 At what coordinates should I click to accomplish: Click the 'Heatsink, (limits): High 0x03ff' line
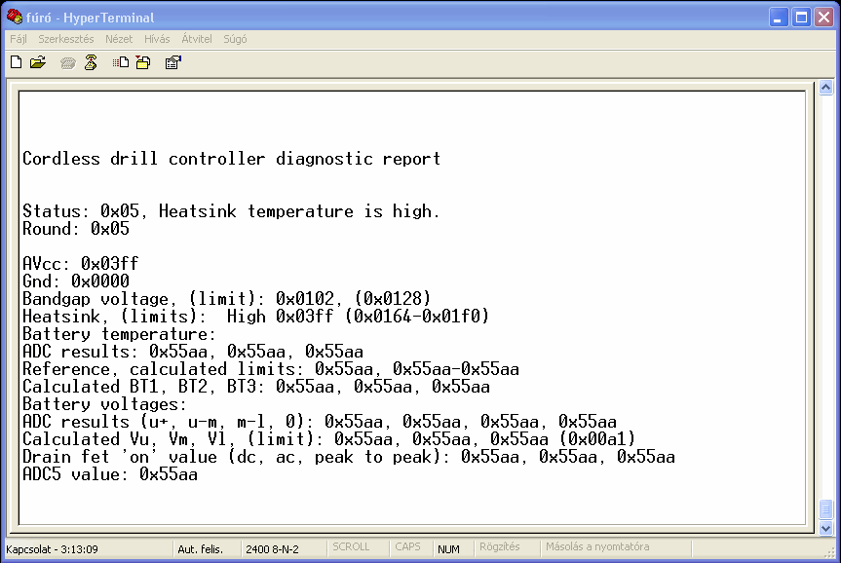pyautogui.click(x=256, y=317)
